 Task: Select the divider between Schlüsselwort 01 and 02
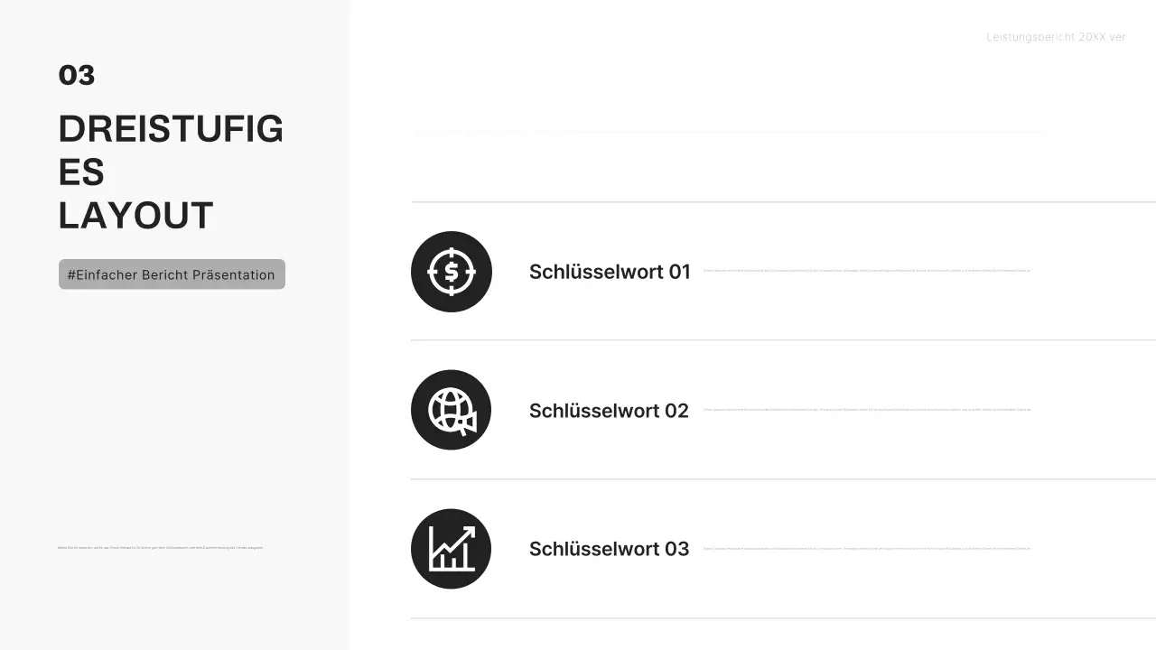[783, 340]
